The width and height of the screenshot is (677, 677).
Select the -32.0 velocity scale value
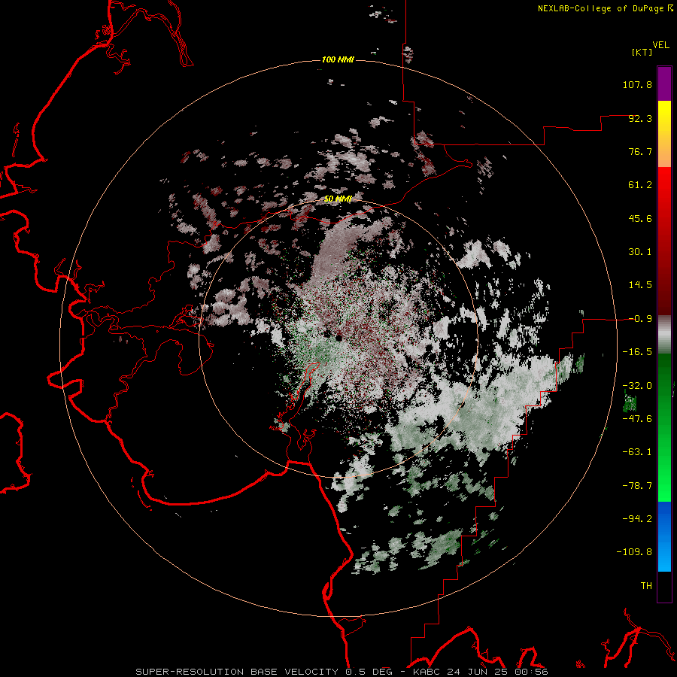pyautogui.click(x=637, y=386)
